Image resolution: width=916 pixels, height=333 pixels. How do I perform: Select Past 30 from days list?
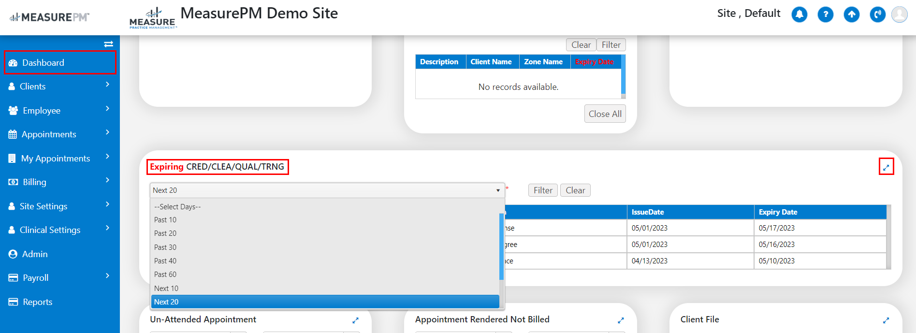click(x=325, y=247)
